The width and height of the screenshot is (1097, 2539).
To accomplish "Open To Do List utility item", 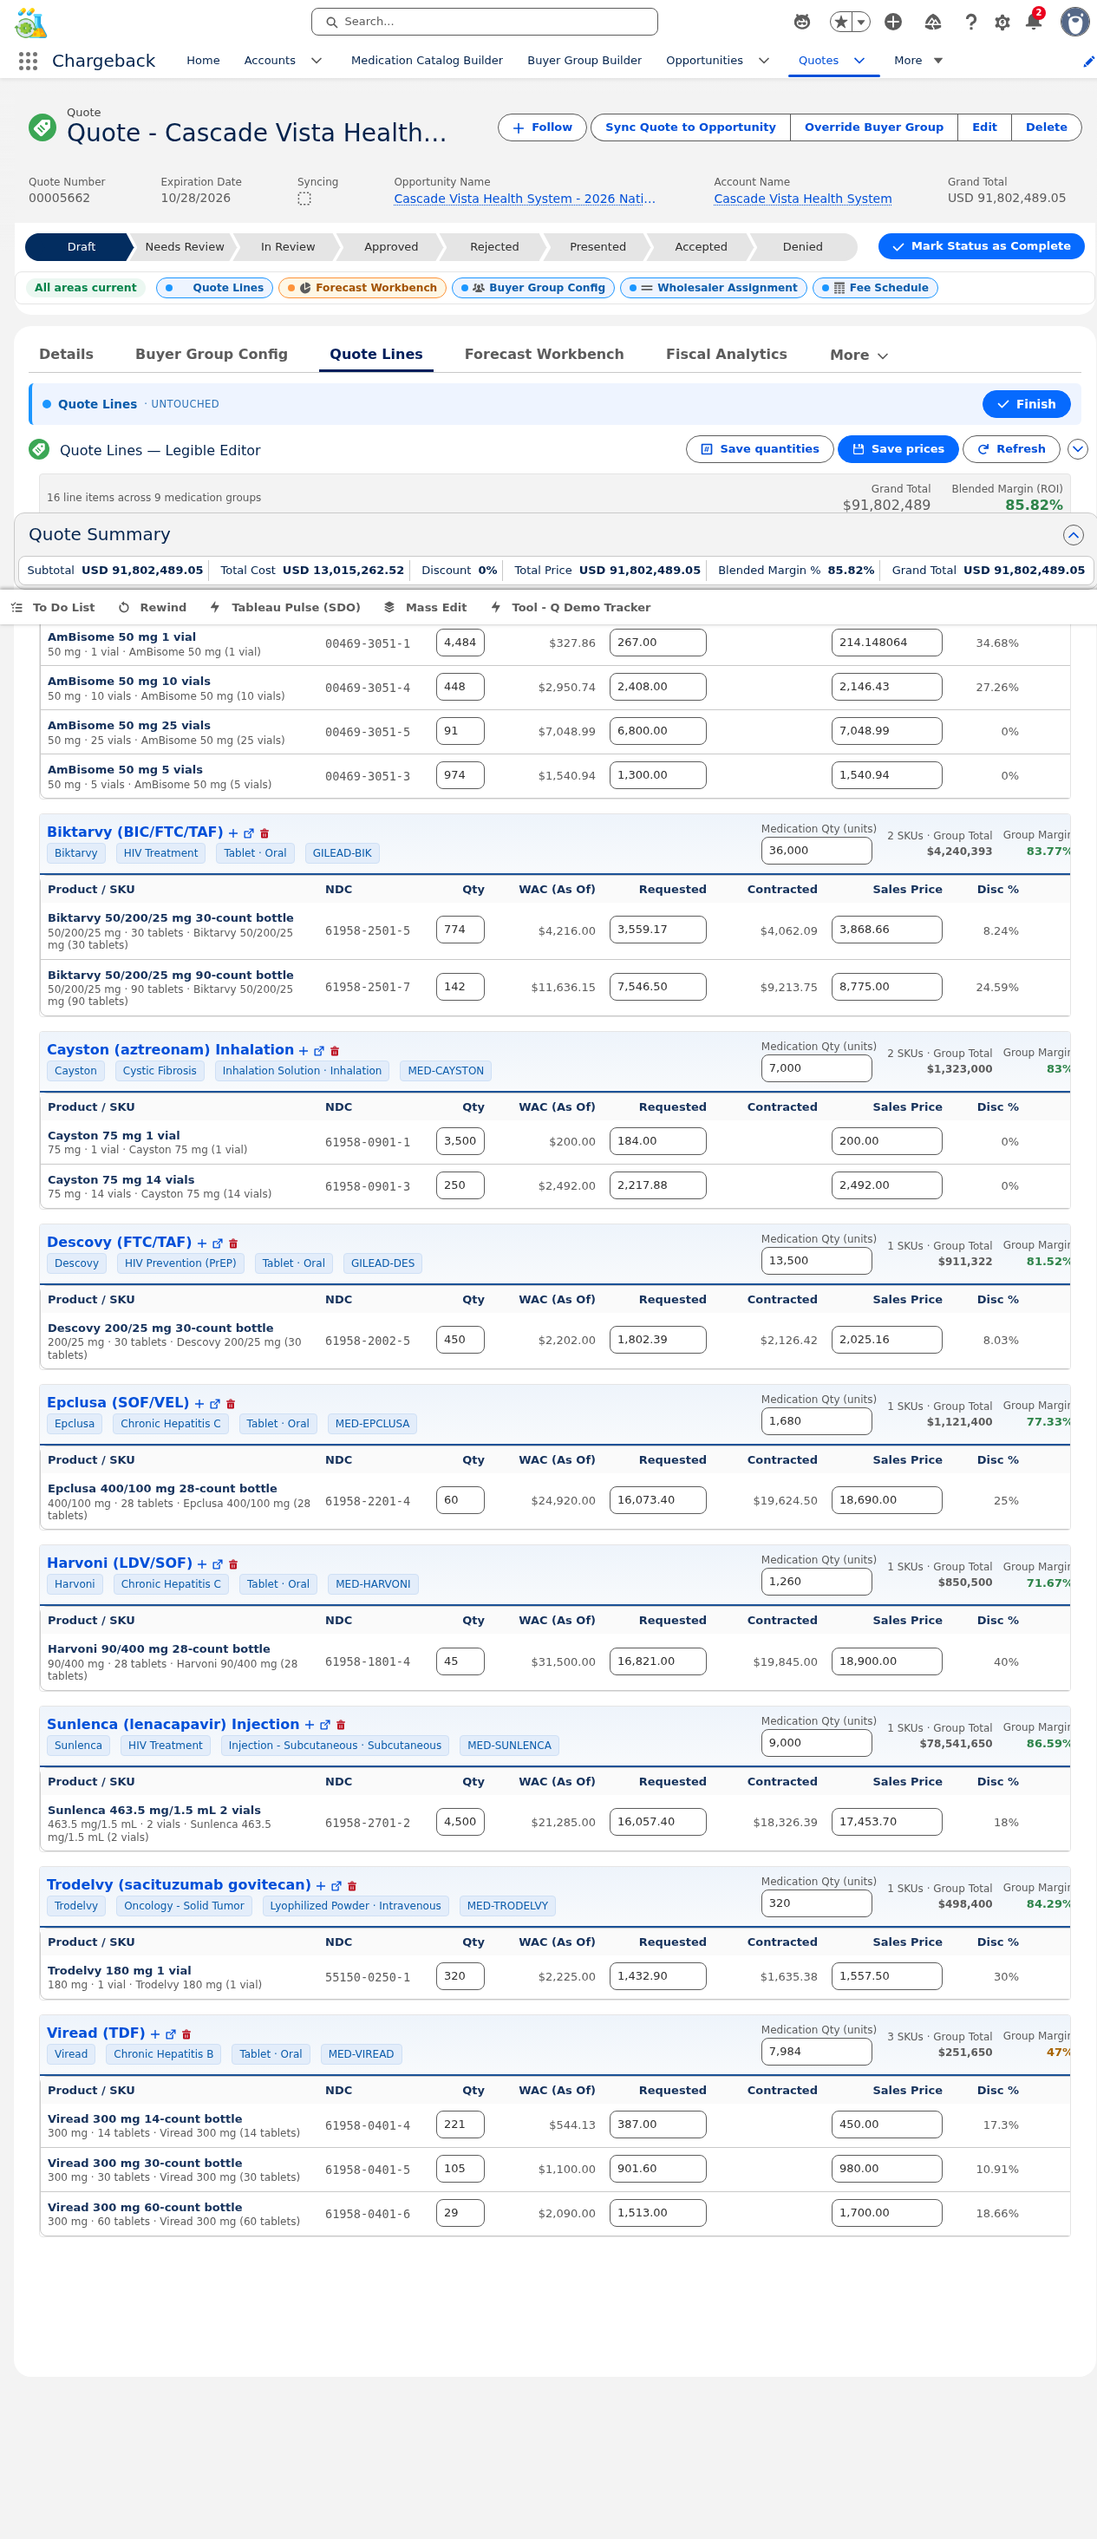I will [53, 608].
